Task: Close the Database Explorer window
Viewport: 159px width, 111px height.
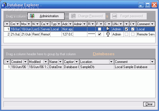Action: (x=154, y=5)
